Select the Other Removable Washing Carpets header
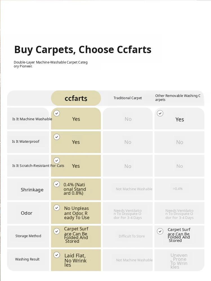Screen dimensions: 211x281 click(x=178, y=98)
